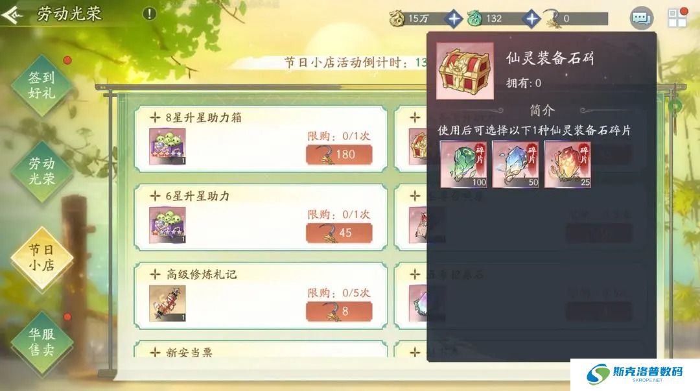Click the 仙灵装备石 treasure chest image
The width and height of the screenshot is (700, 391).
(x=465, y=71)
